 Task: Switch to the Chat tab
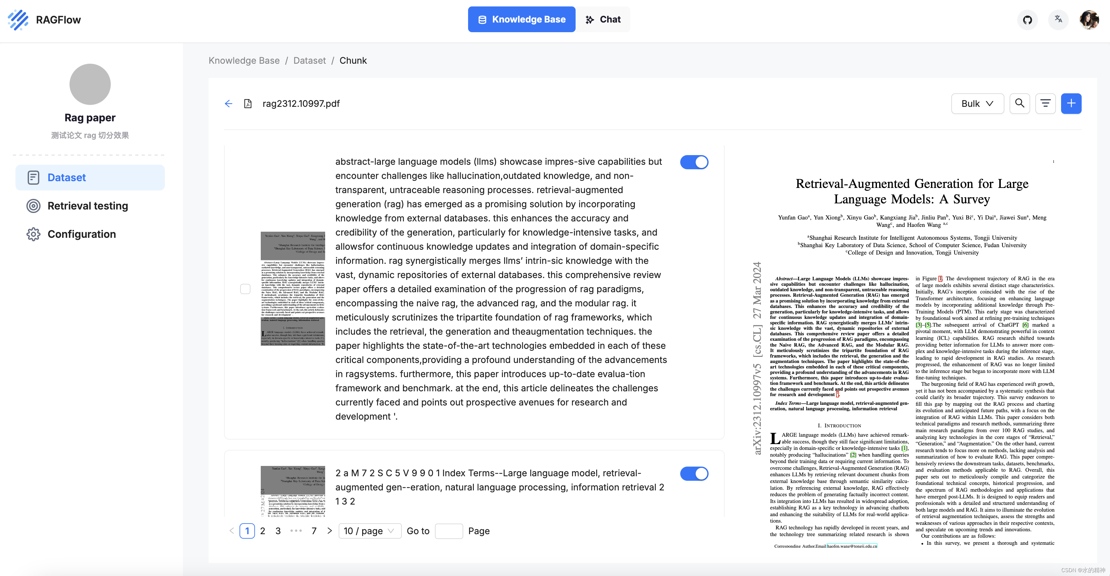[x=603, y=19]
